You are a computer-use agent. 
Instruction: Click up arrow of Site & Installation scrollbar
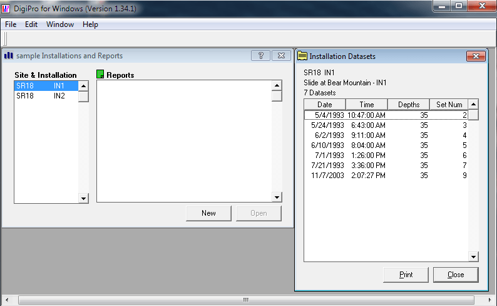click(83, 86)
